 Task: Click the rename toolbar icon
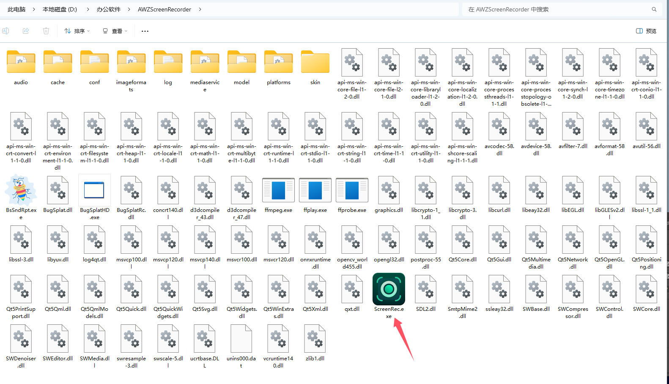click(5, 31)
